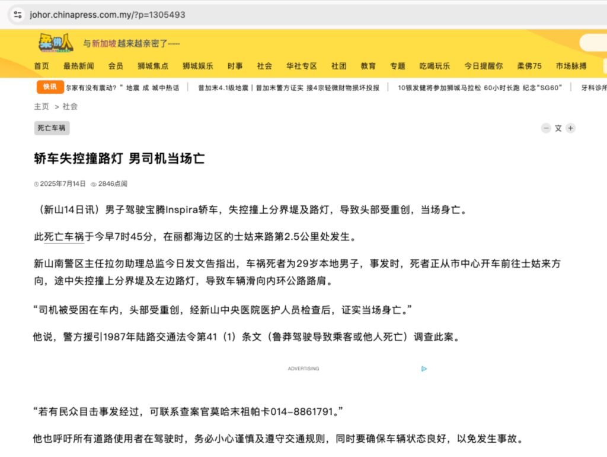The width and height of the screenshot is (607, 457).
Task: Decrease article font size with minus icon
Action: point(546,128)
